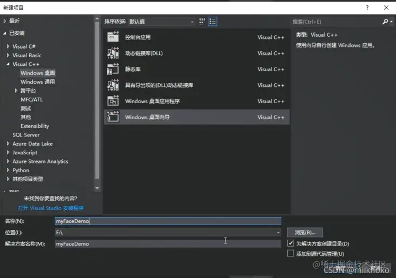Screen dimensions: 396x278
Task: Select 控制台应用 template name
Action: click(x=138, y=37)
